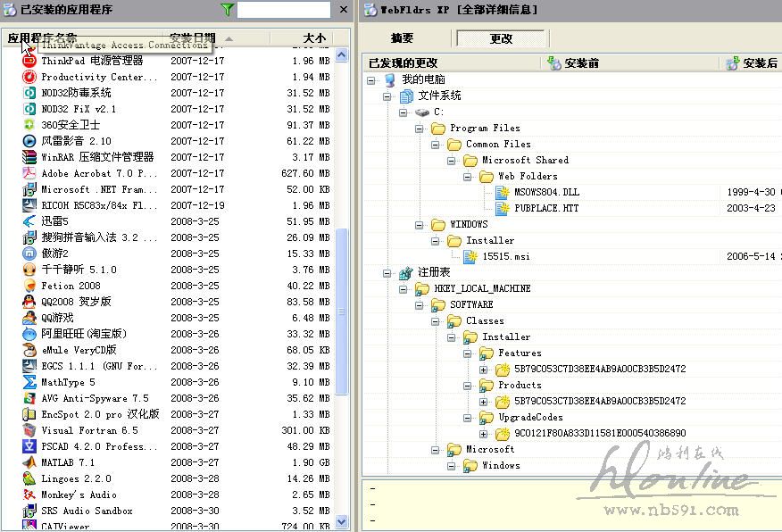Select MATLAB 7.1 icon
Image resolution: width=782 pixels, height=532 pixels.
tap(29, 462)
